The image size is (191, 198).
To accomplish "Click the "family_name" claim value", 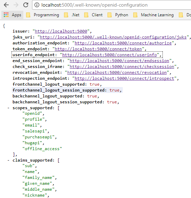I will pos(38,178).
